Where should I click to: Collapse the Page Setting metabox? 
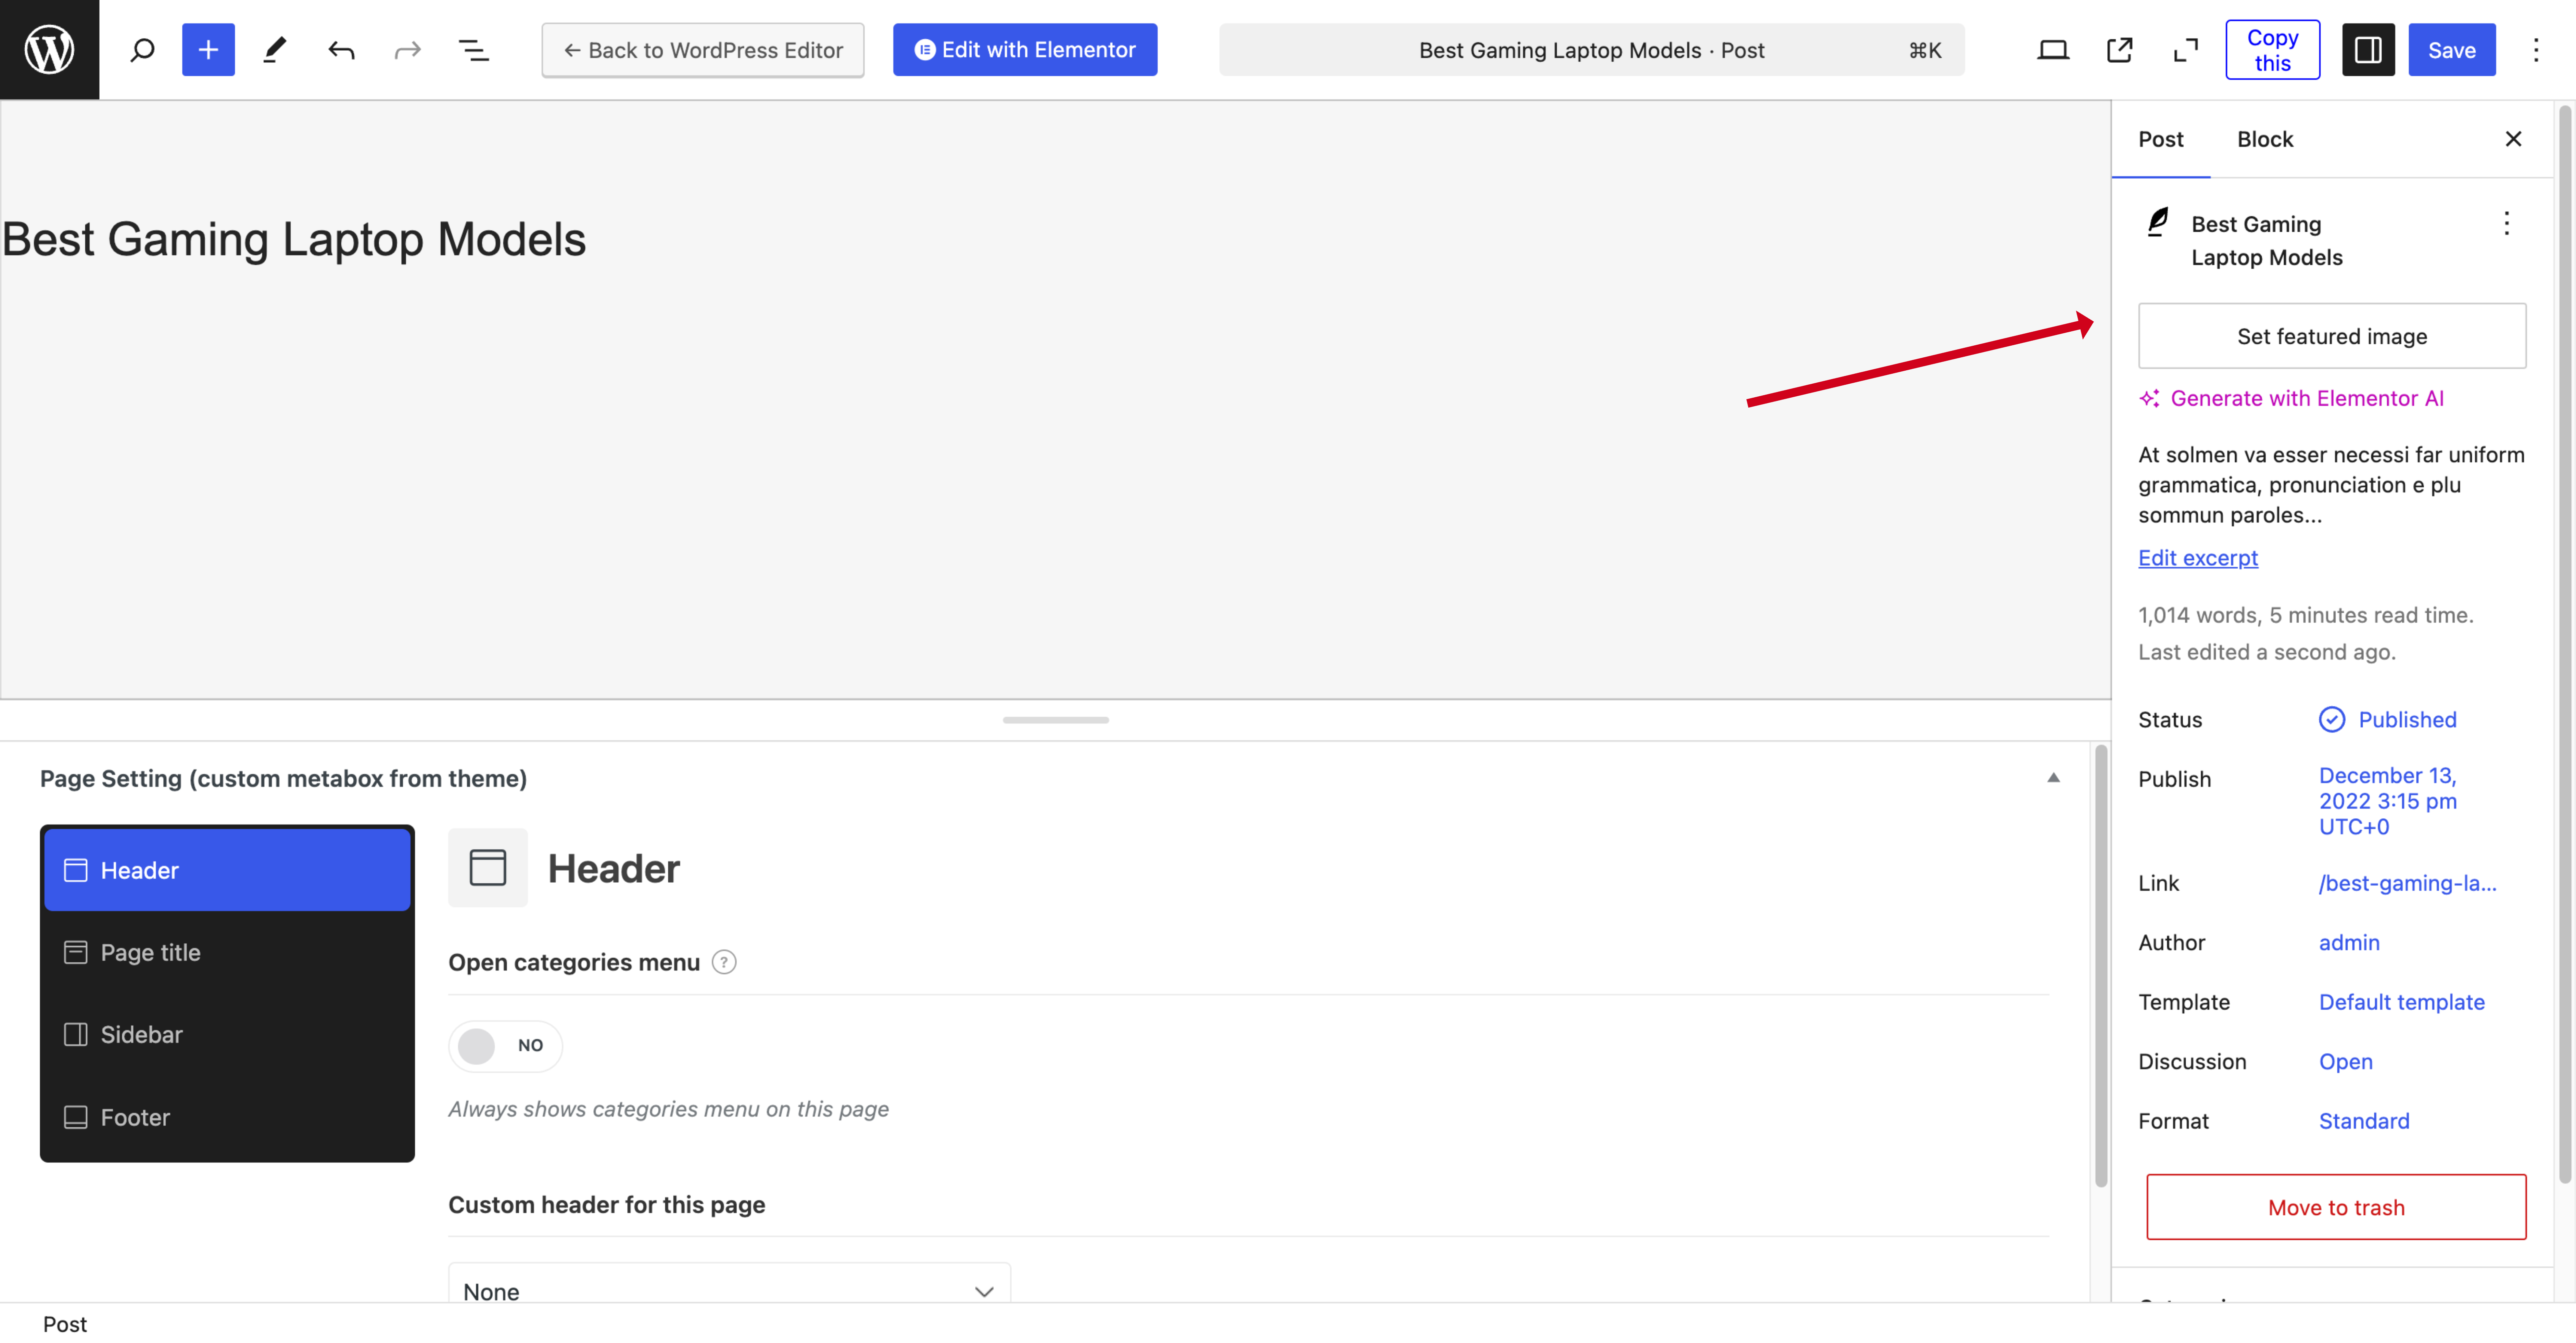[x=2053, y=778]
